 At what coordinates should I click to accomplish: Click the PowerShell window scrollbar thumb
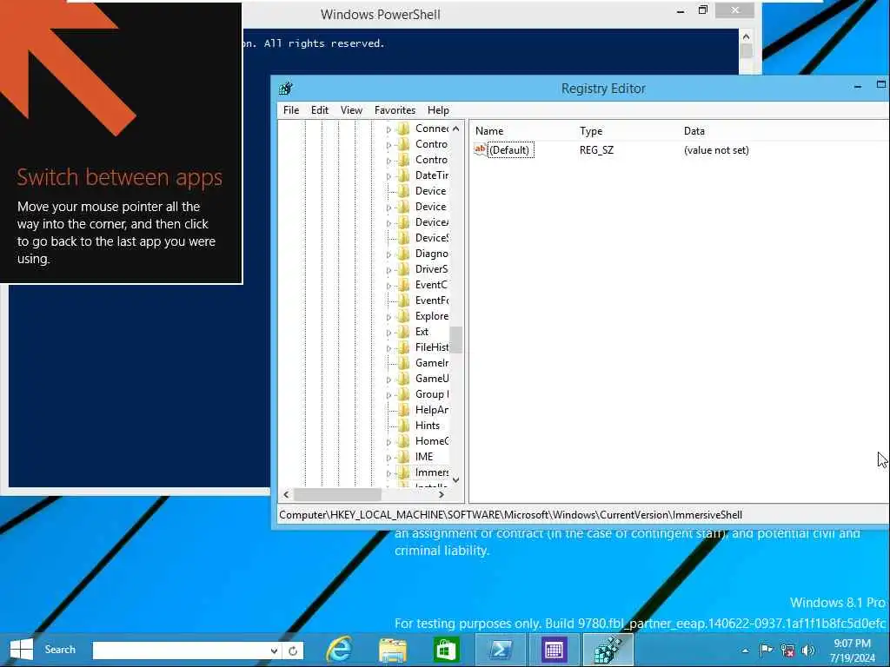click(x=747, y=51)
